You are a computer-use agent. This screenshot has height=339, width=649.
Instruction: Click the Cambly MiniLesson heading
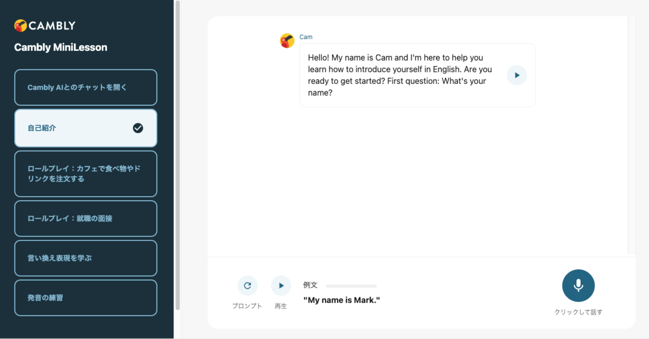pyautogui.click(x=61, y=47)
